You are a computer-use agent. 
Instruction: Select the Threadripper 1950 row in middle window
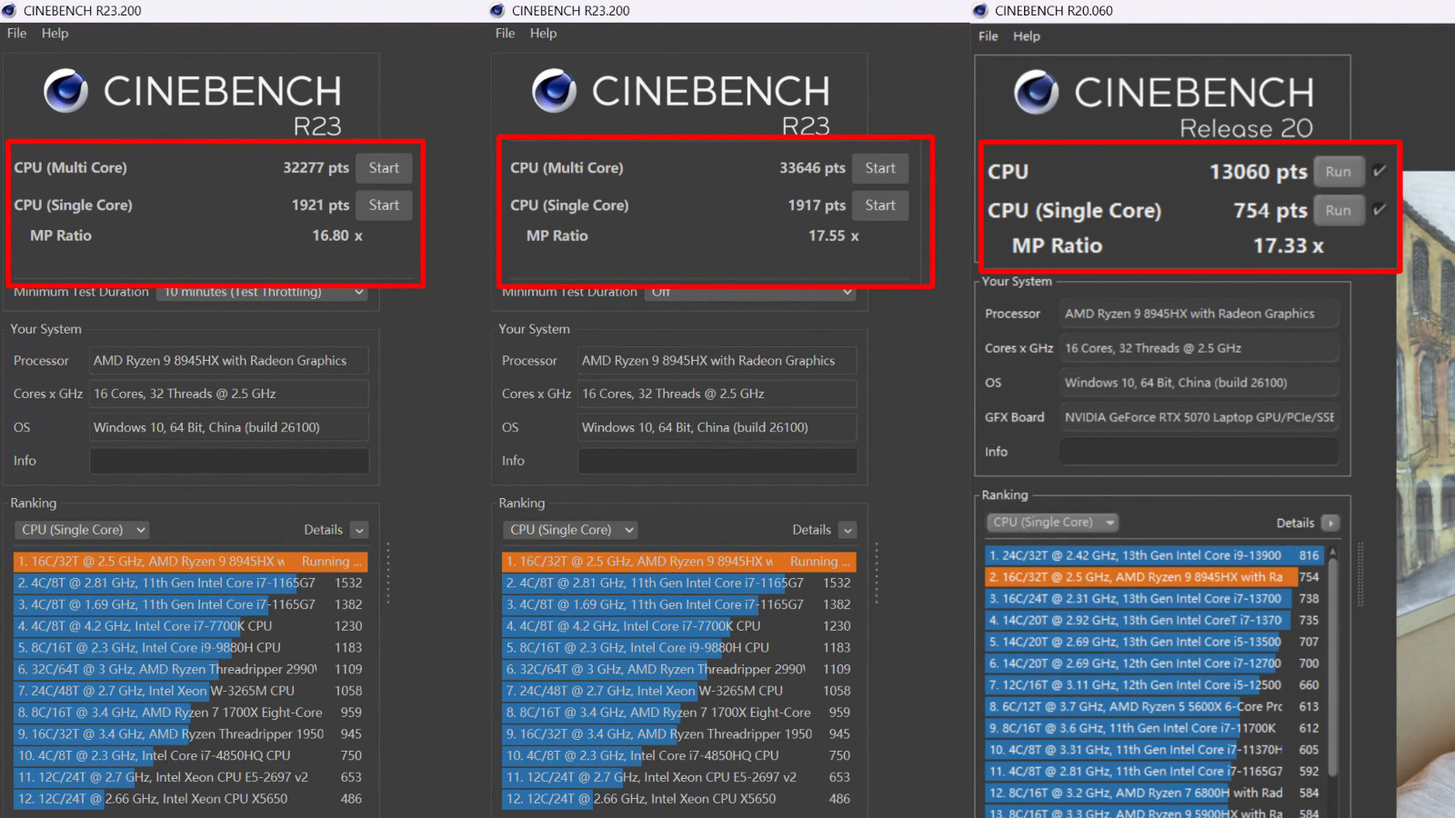(x=678, y=734)
